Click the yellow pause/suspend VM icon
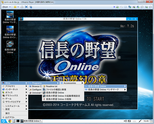 [15, 7]
